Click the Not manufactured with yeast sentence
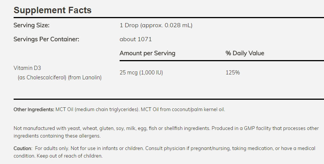 coord(112,128)
